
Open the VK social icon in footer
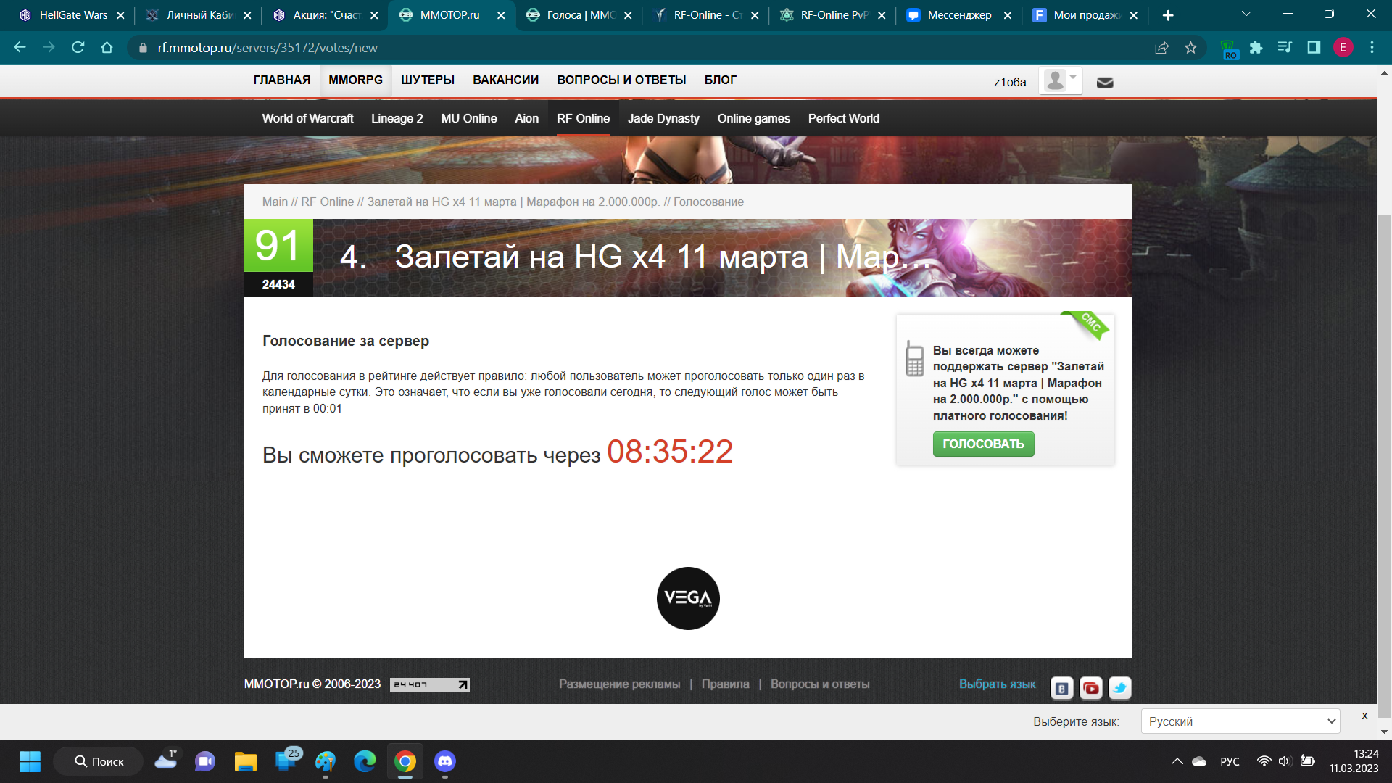pos(1061,687)
